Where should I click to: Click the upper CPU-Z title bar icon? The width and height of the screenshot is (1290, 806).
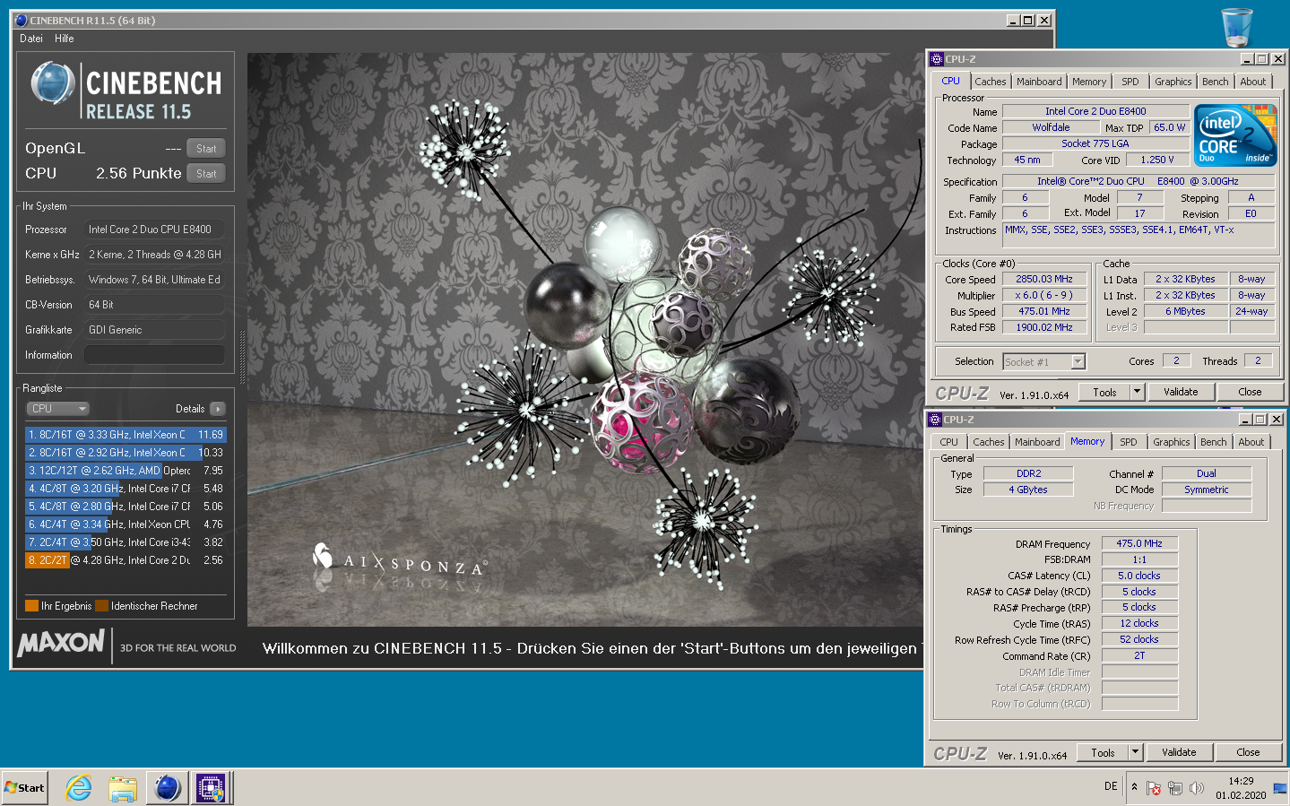point(937,59)
